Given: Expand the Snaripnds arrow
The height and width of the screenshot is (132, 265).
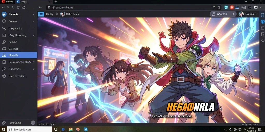Looking at the screenshot, I should tap(34, 69).
